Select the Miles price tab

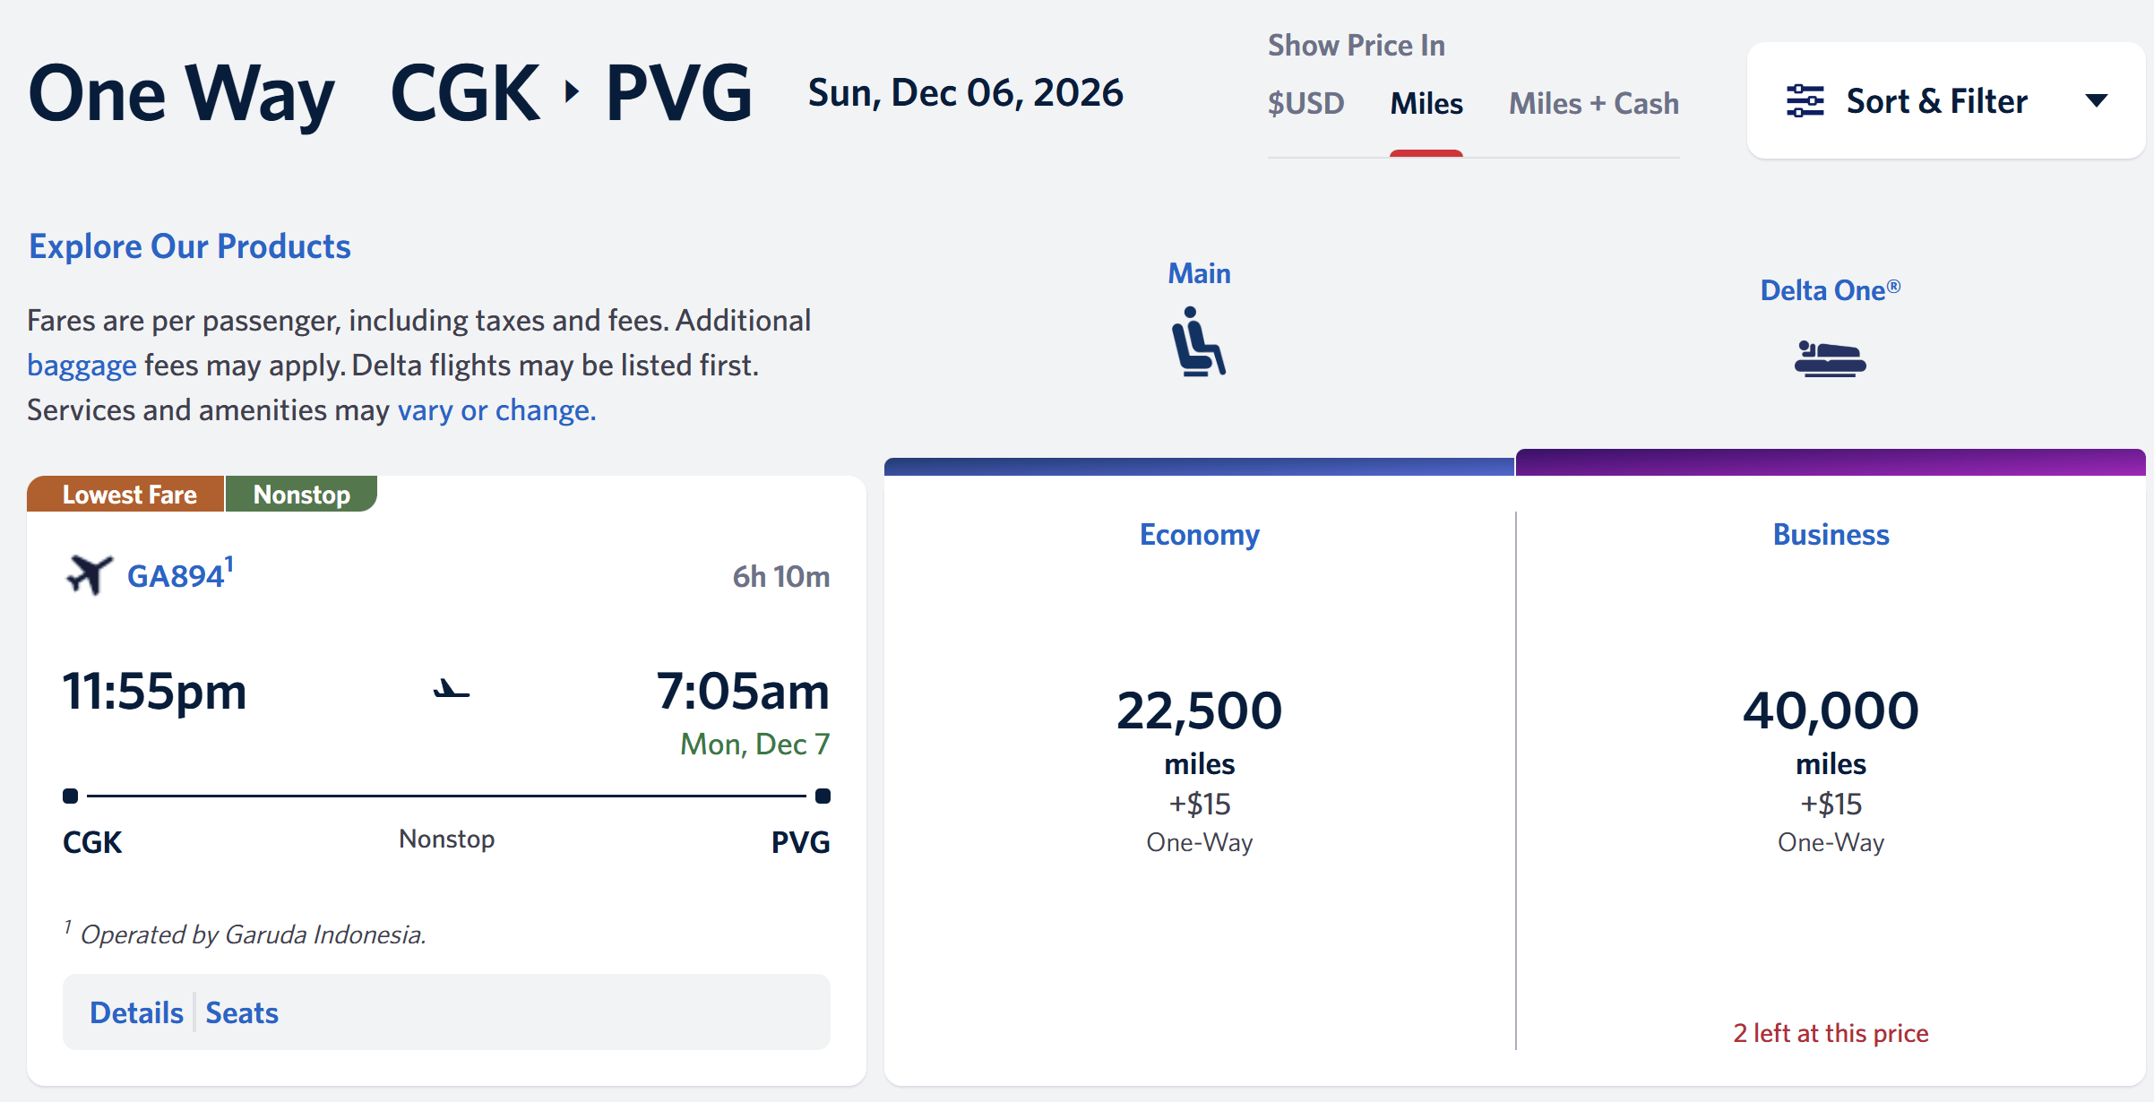(1426, 103)
